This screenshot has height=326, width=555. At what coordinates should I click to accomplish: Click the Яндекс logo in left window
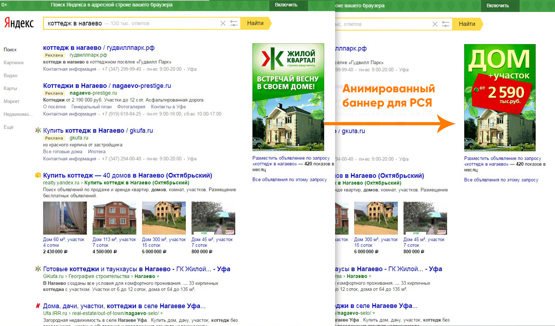tap(19, 23)
